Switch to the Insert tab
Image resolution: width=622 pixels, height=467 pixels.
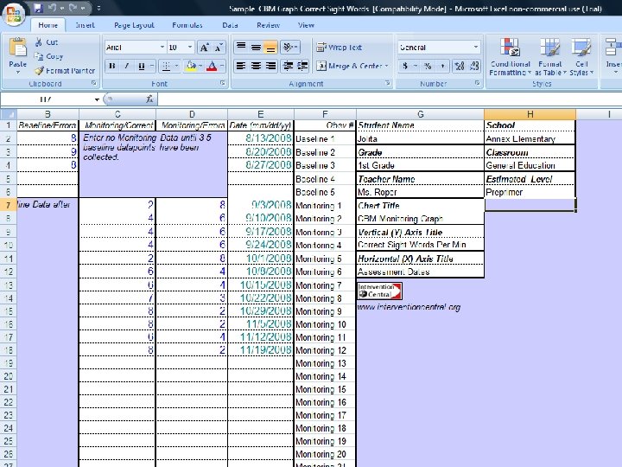[85, 25]
